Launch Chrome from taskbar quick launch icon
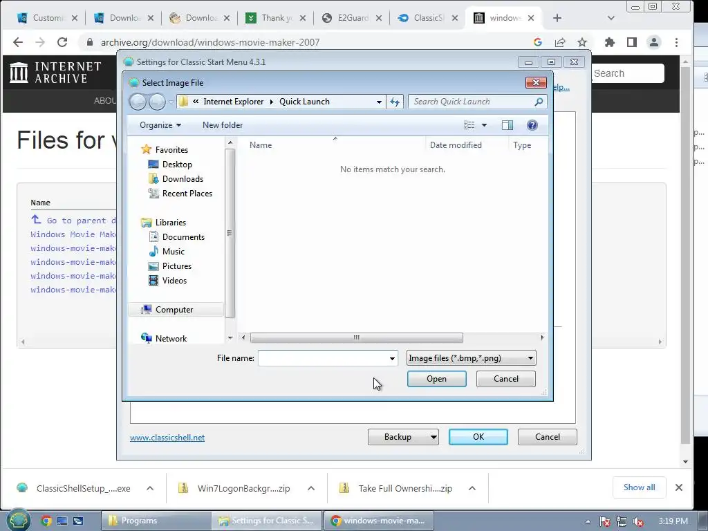This screenshot has height=531, width=708. (46, 521)
